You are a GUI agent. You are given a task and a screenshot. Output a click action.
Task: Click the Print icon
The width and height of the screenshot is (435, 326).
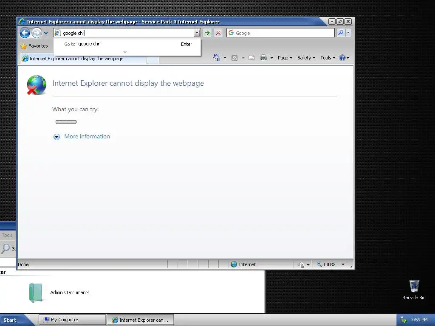(x=263, y=58)
